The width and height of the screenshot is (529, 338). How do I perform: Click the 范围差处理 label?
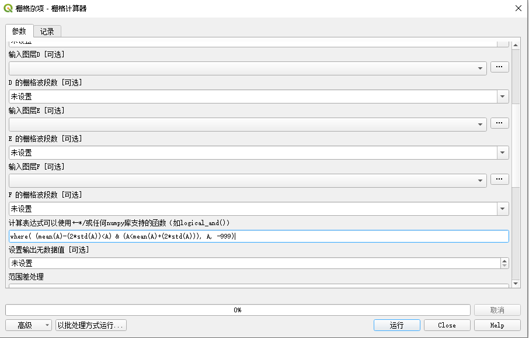tap(26, 277)
